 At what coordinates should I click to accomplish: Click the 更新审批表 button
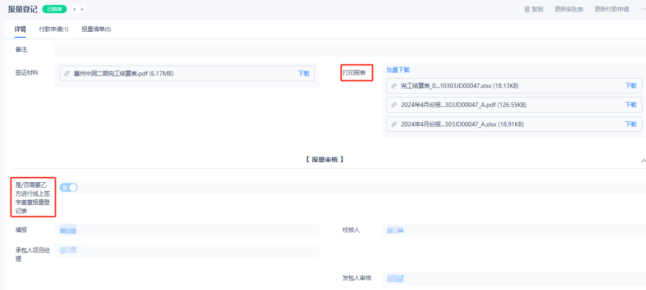point(569,9)
